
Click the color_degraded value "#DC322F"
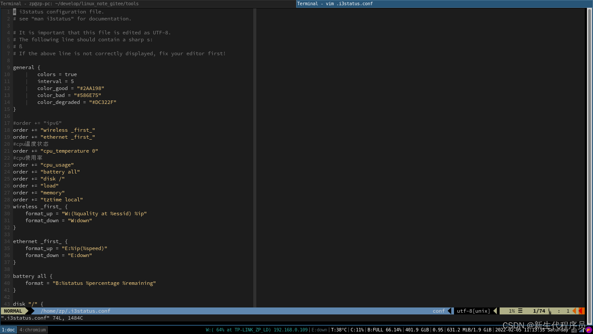pyautogui.click(x=103, y=102)
